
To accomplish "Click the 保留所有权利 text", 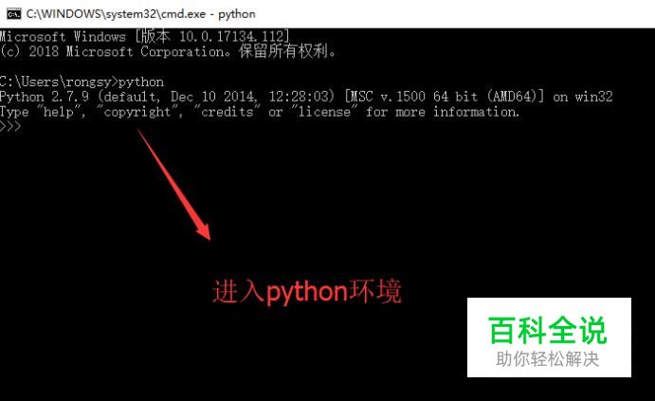I will click(283, 51).
